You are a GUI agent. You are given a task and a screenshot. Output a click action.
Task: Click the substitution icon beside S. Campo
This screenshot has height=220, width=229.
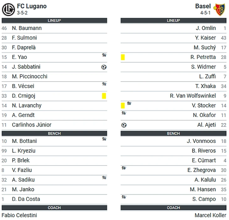coord(124,197)
